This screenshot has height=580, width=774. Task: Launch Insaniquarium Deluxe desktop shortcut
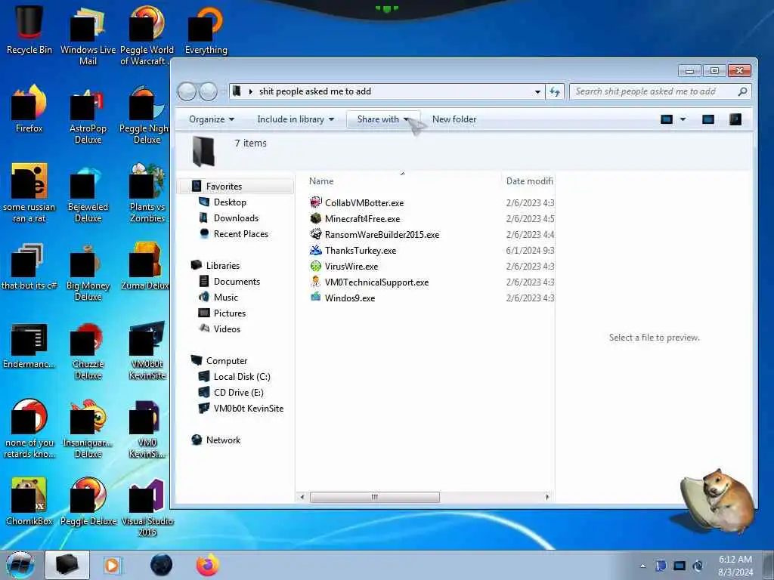pyautogui.click(x=88, y=429)
